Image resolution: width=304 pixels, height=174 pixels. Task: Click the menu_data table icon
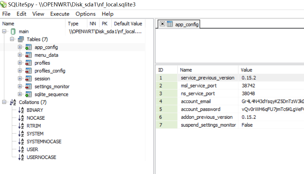pos(29,55)
